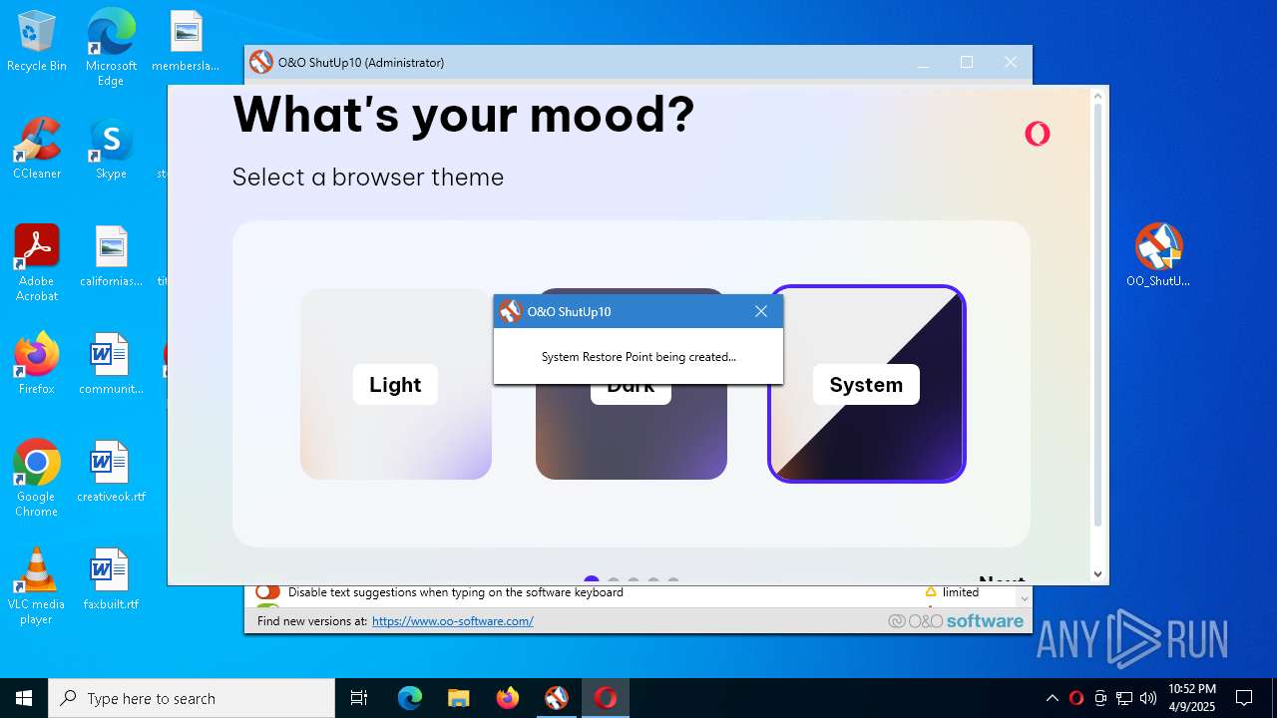Open Recycle Bin desktop icon
This screenshot has width=1277, height=718.
tap(37, 41)
